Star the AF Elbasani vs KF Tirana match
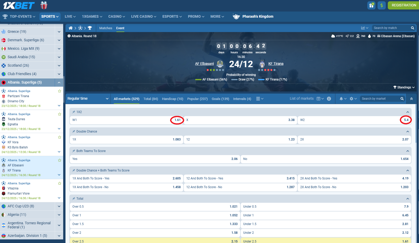Image resolution: width=419 pixels, height=243 pixels. click(60, 160)
